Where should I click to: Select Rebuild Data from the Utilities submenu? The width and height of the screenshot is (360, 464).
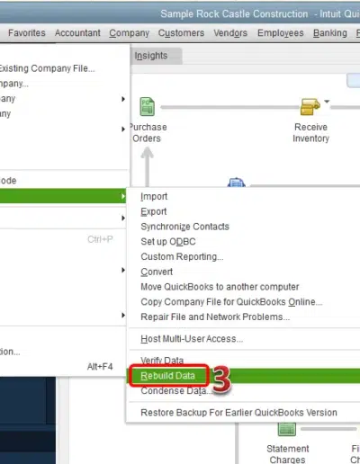point(167,376)
